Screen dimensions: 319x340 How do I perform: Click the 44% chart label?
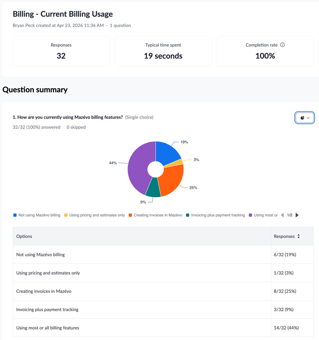(113, 163)
